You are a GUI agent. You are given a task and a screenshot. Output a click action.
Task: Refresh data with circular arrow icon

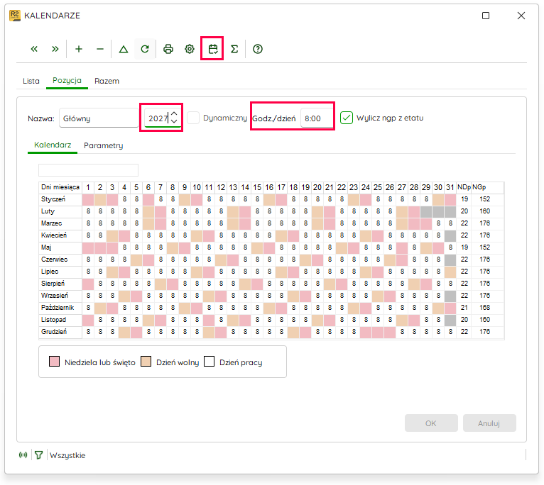[145, 49]
